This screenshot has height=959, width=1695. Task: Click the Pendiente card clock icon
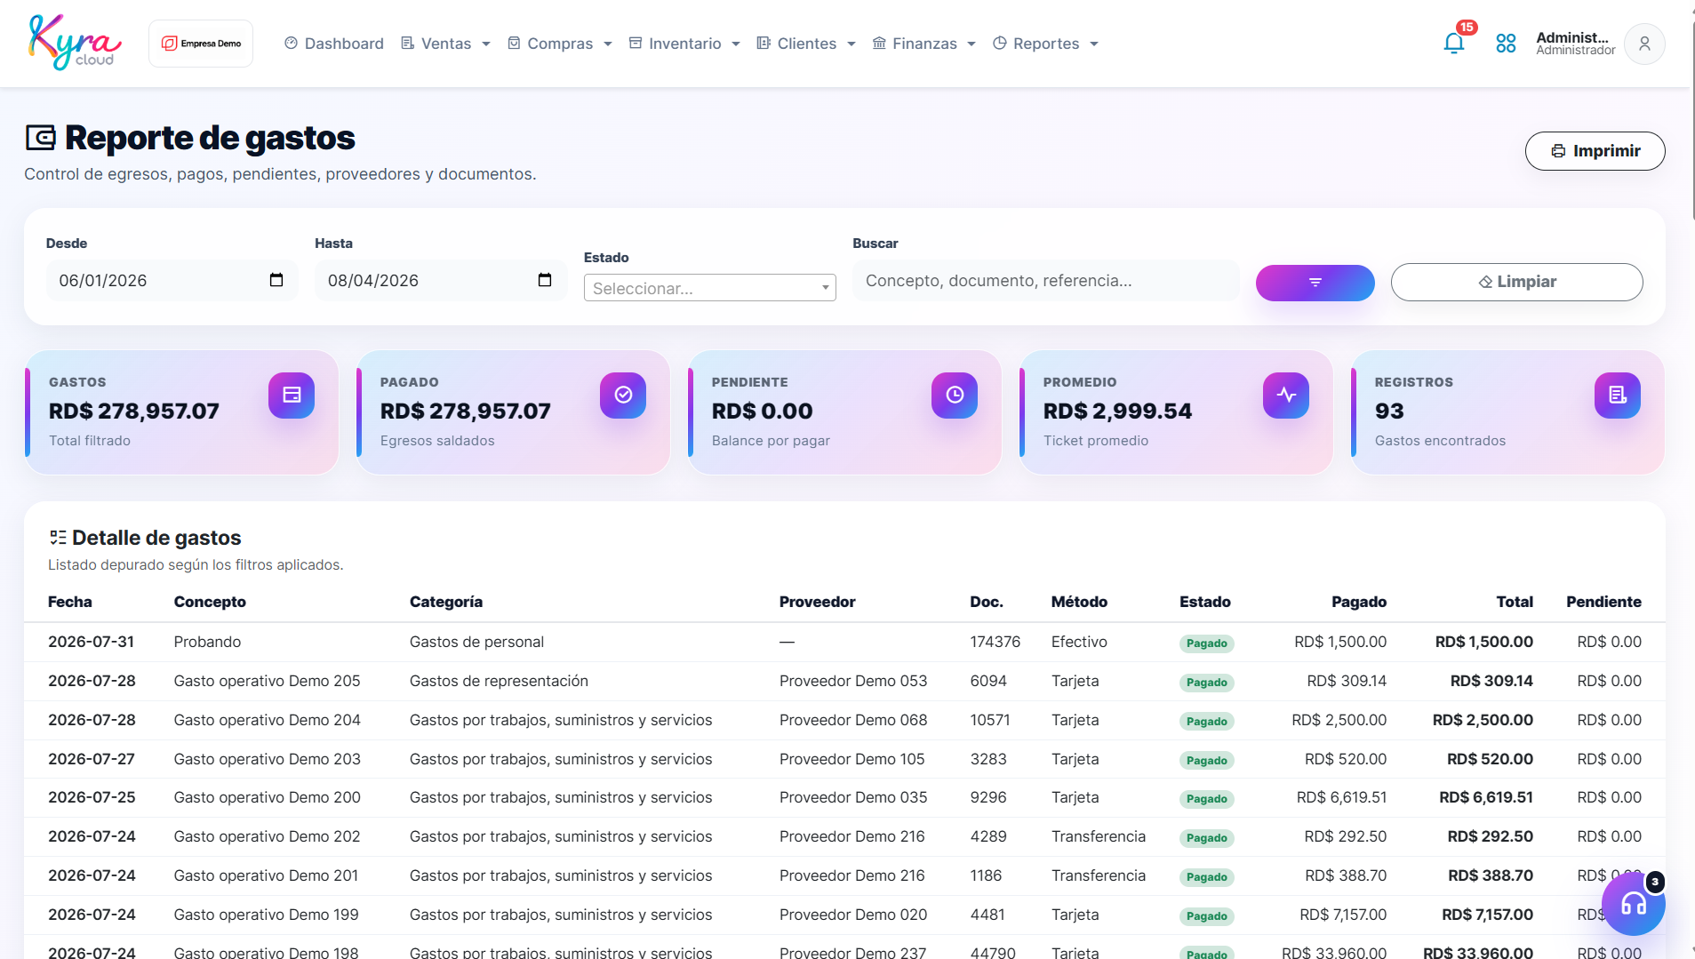(955, 396)
